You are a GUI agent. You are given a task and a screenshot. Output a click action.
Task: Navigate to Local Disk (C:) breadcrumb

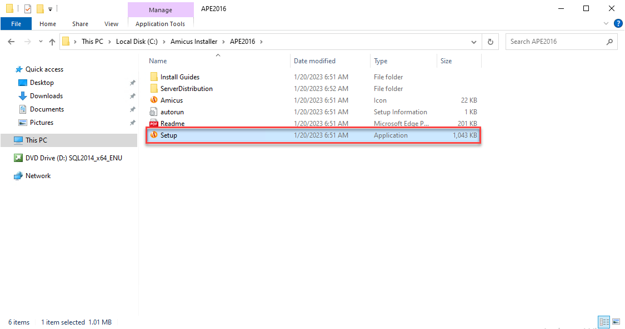coord(137,42)
